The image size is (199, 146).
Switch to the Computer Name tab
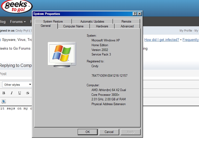pos(73,26)
